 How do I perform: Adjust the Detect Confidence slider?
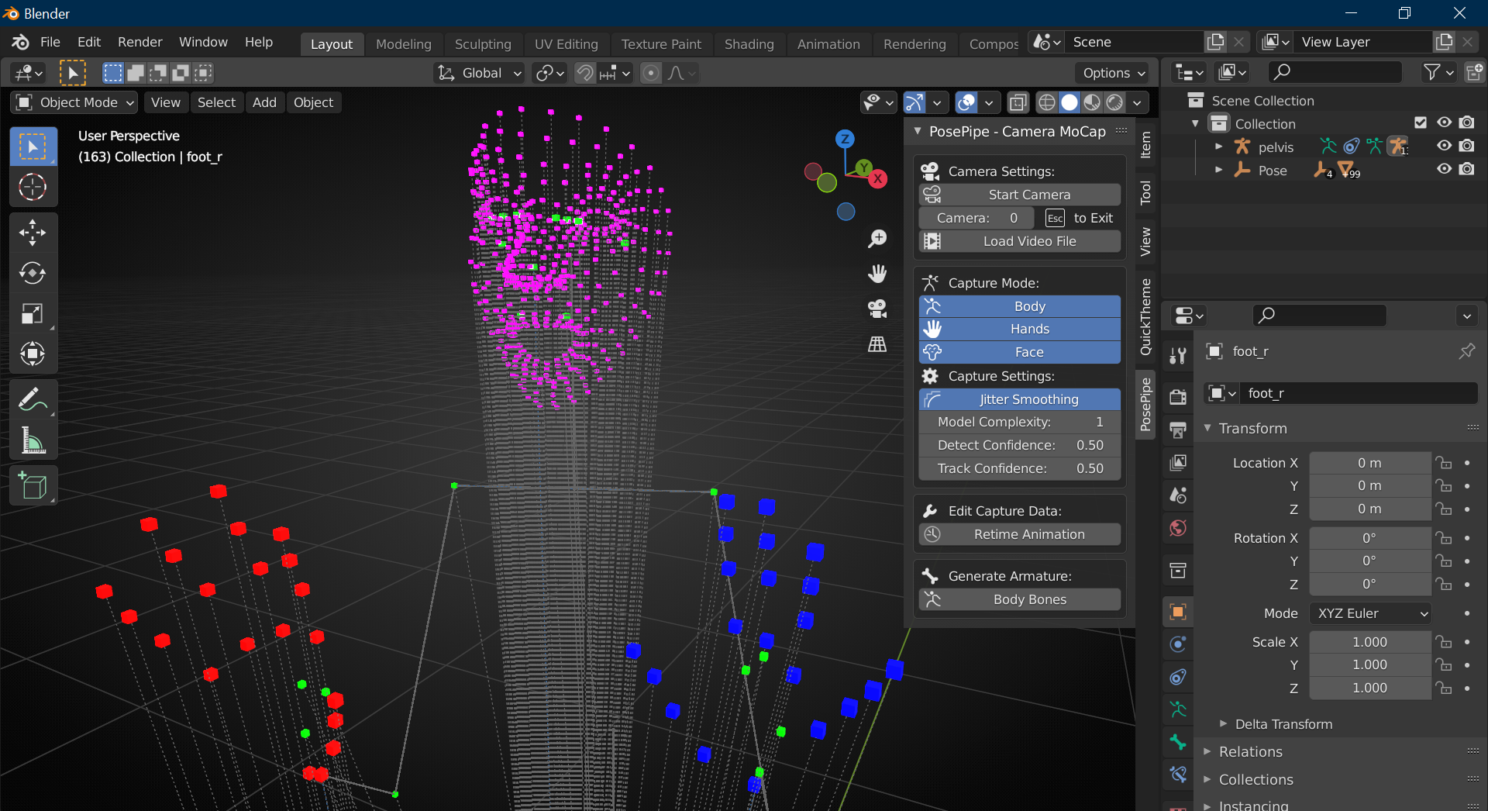1019,445
